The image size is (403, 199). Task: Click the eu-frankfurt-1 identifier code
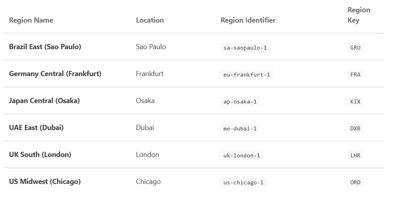tap(247, 75)
